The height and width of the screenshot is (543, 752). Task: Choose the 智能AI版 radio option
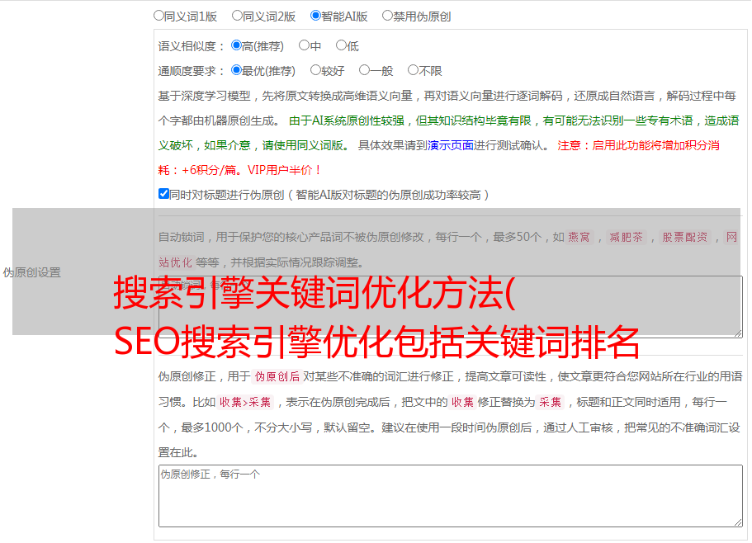[315, 16]
